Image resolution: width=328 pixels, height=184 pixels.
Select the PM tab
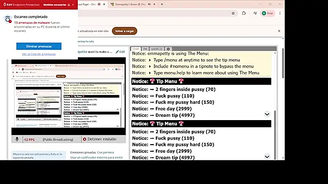[x=145, y=49]
